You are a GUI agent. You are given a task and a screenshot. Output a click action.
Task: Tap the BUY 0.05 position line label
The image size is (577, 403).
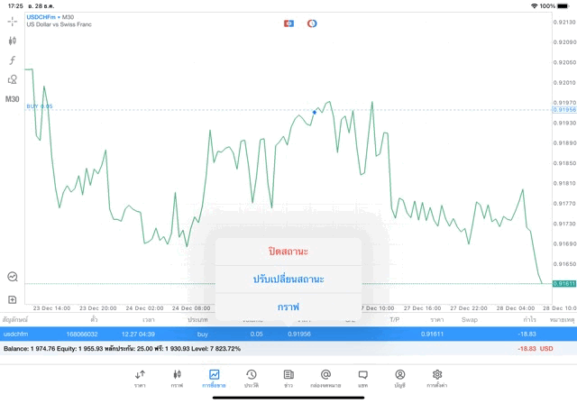click(40, 106)
